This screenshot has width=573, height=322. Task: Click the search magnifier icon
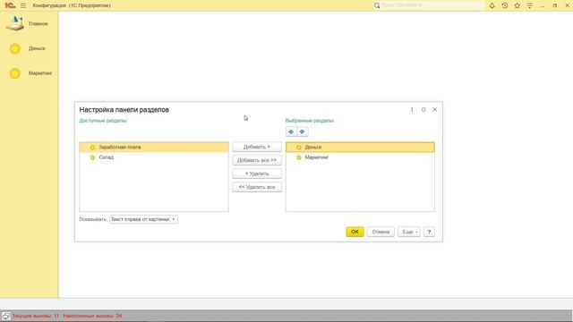[377, 5]
